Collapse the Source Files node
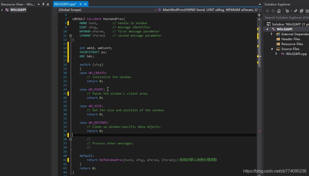This screenshot has width=309, height=176. (272, 49)
